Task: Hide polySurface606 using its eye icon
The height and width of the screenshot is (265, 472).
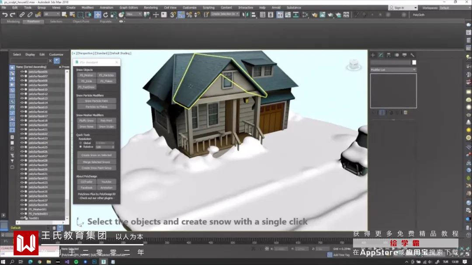Action: click(22, 72)
